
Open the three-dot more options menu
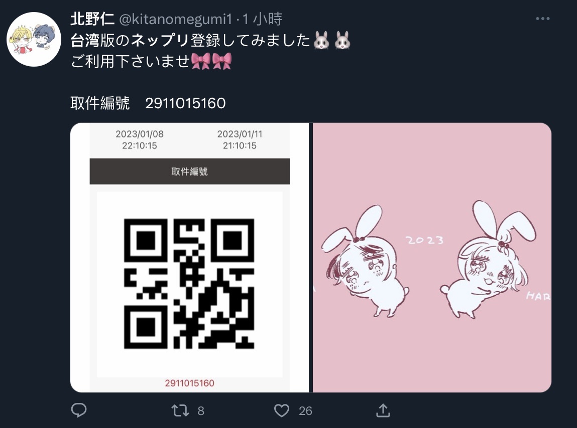(x=542, y=19)
